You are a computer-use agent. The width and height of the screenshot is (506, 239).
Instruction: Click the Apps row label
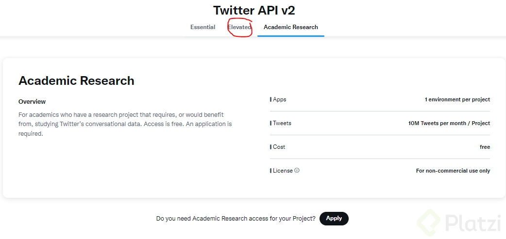(279, 99)
